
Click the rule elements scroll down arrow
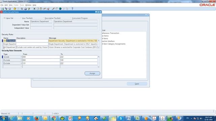tap(99, 67)
